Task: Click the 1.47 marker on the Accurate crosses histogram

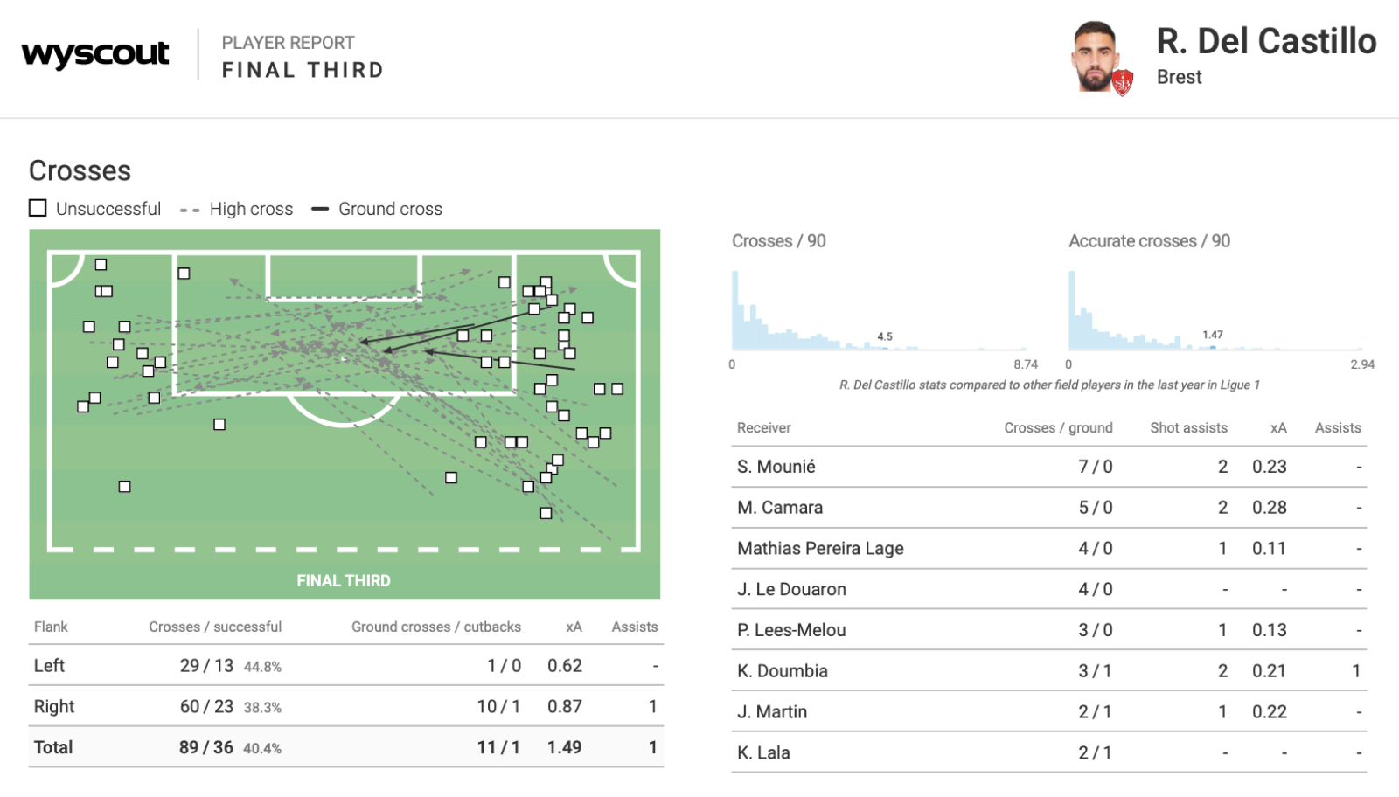Action: click(x=1213, y=336)
